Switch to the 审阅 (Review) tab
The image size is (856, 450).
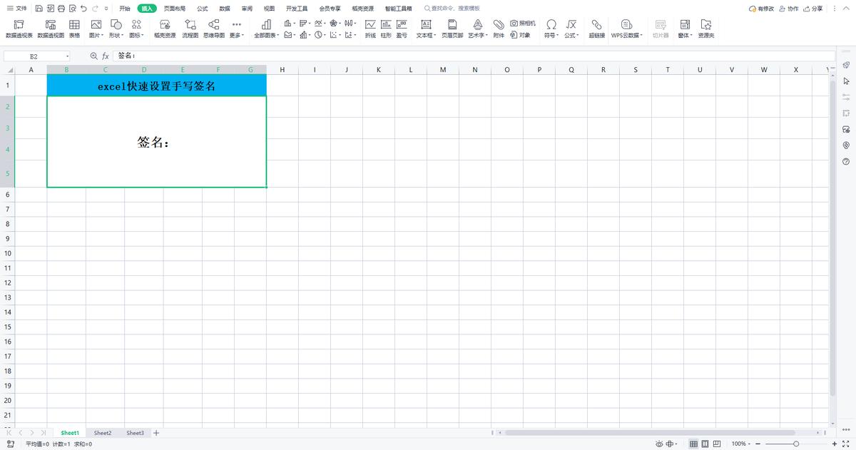click(x=247, y=9)
